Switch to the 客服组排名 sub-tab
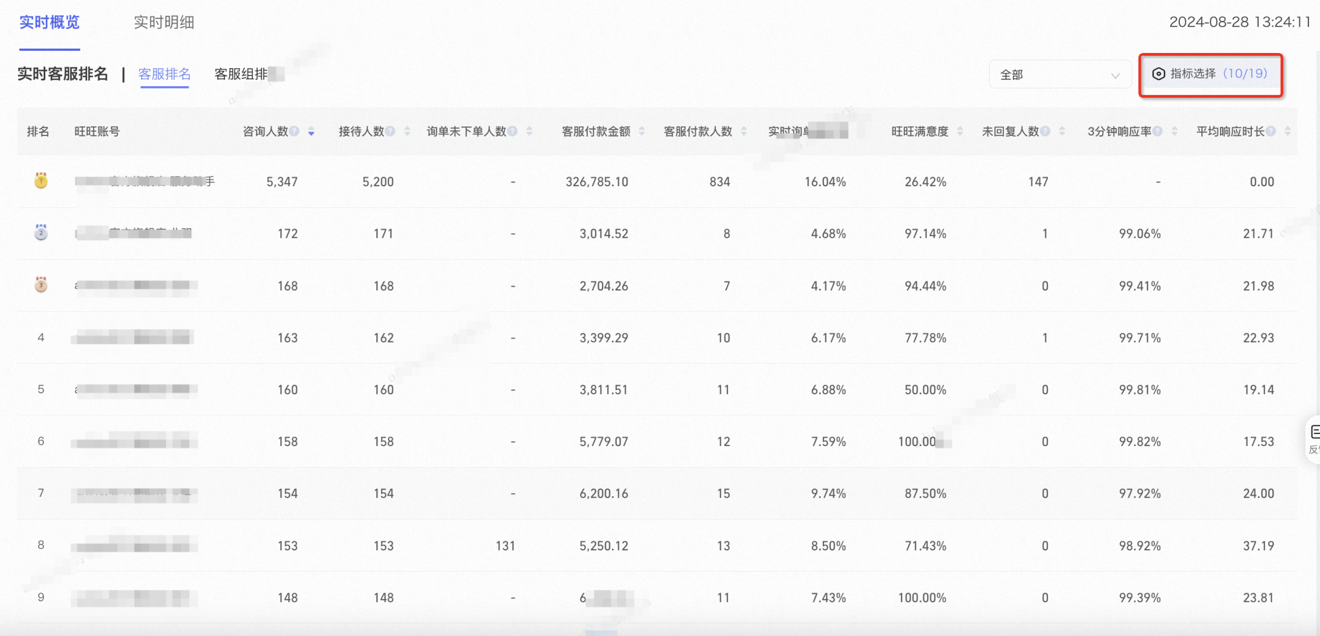This screenshot has height=636, width=1320. click(249, 74)
